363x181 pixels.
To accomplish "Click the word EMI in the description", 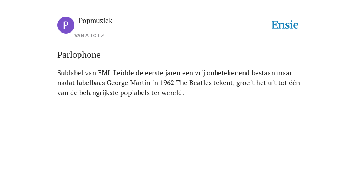I will click(x=105, y=73).
